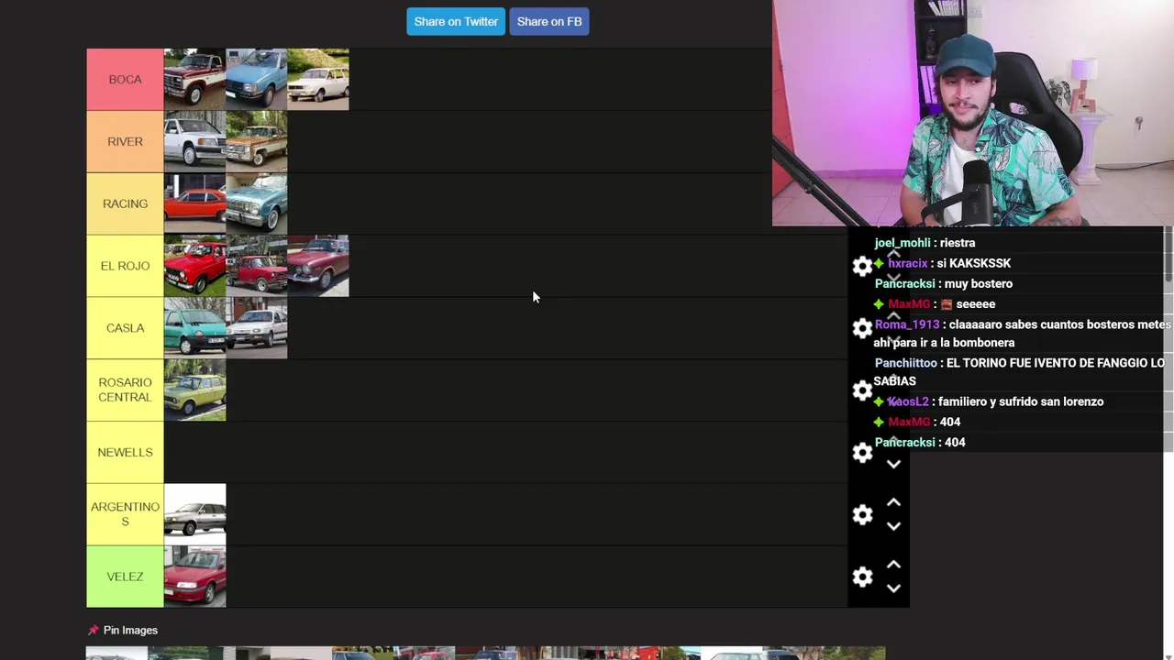The image size is (1174, 660).
Task: Select the green sedan in ROSARIO CENTRAL row
Action: (194, 390)
